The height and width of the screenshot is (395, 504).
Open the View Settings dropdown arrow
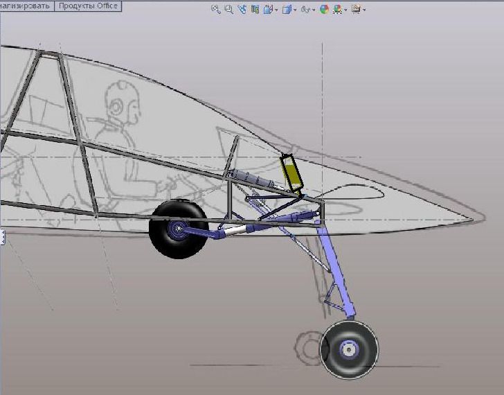click(x=364, y=10)
